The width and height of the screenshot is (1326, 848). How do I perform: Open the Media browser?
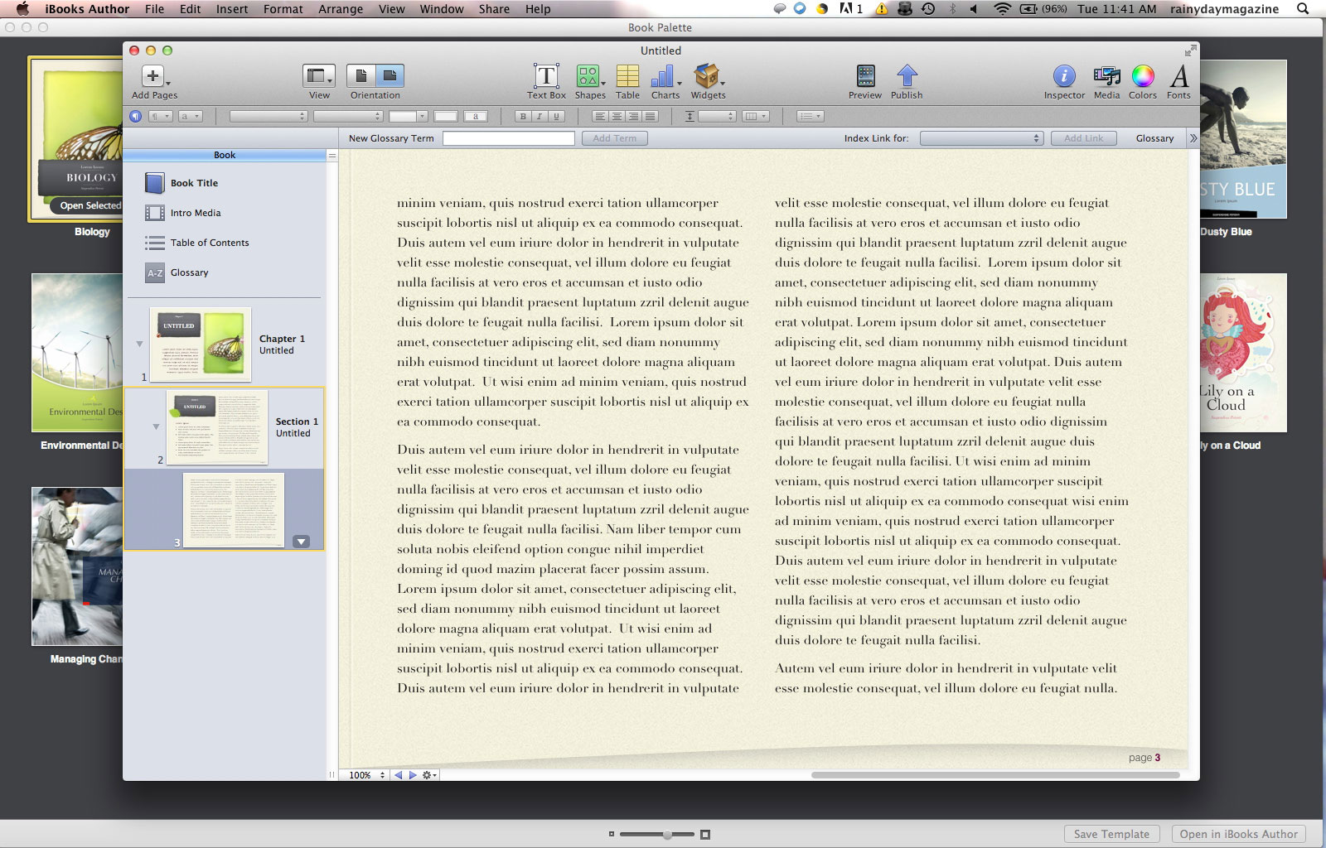tap(1106, 76)
